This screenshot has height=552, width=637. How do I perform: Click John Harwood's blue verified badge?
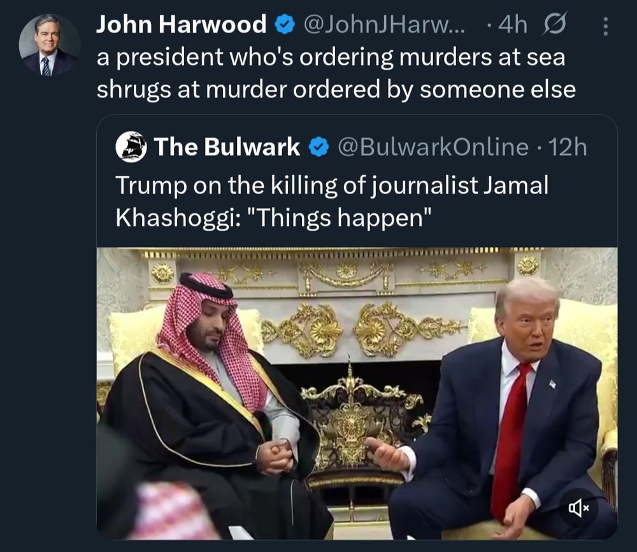point(285,24)
